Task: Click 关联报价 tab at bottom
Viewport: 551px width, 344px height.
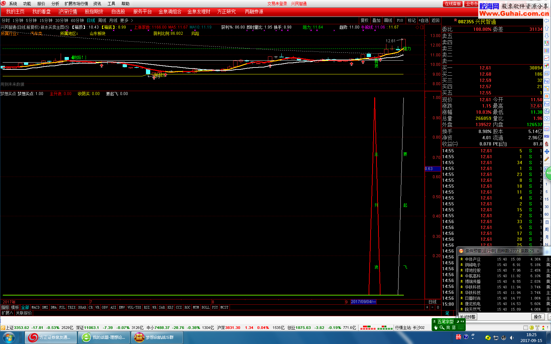Action: 24,313
